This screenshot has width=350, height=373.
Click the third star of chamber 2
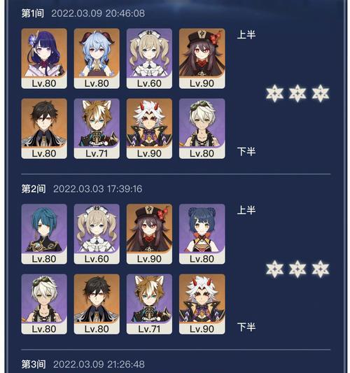[x=321, y=269]
